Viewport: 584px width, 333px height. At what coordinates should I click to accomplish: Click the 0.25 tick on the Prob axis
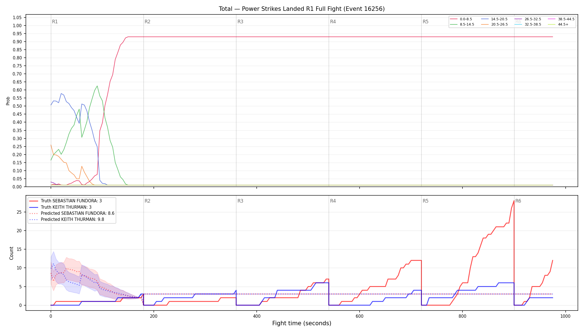coord(17,147)
